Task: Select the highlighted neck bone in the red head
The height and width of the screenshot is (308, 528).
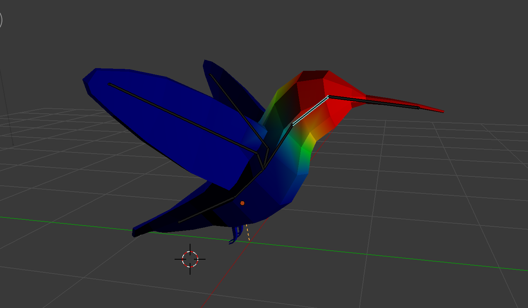Action: pos(310,110)
